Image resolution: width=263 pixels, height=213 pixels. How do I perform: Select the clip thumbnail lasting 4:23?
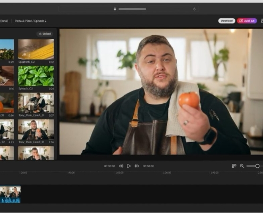(x=7, y=129)
